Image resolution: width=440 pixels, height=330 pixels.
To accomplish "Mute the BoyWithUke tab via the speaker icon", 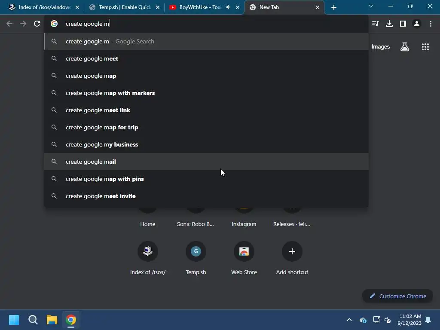I will [x=229, y=7].
